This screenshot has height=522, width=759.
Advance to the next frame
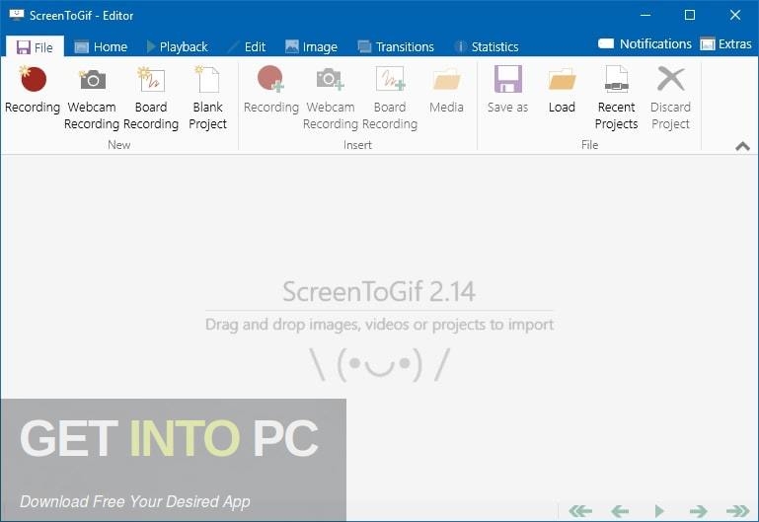click(x=698, y=510)
